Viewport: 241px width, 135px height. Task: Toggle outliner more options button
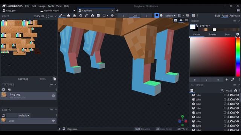point(192,90)
